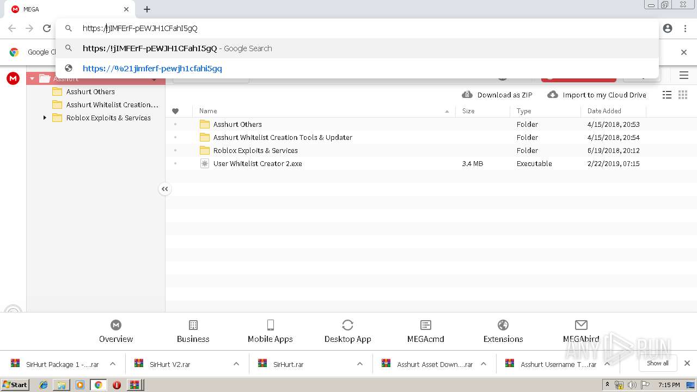Open download options for SirHurt Package 1 rar
Image resolution: width=697 pixels, height=392 pixels.
[112, 364]
